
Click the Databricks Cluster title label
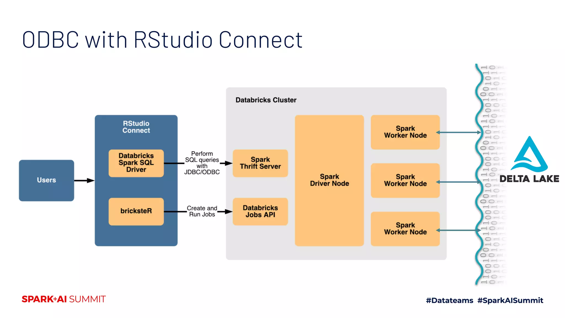pos(266,100)
